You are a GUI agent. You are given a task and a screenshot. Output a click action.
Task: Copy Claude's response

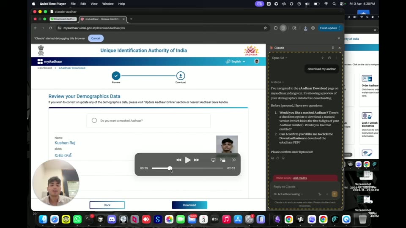272,158
